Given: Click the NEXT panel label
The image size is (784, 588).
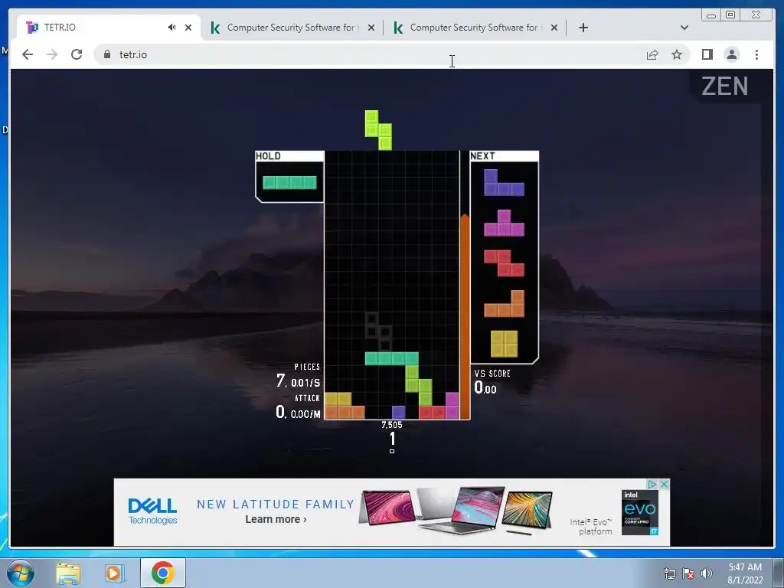Looking at the screenshot, I should pyautogui.click(x=482, y=156).
